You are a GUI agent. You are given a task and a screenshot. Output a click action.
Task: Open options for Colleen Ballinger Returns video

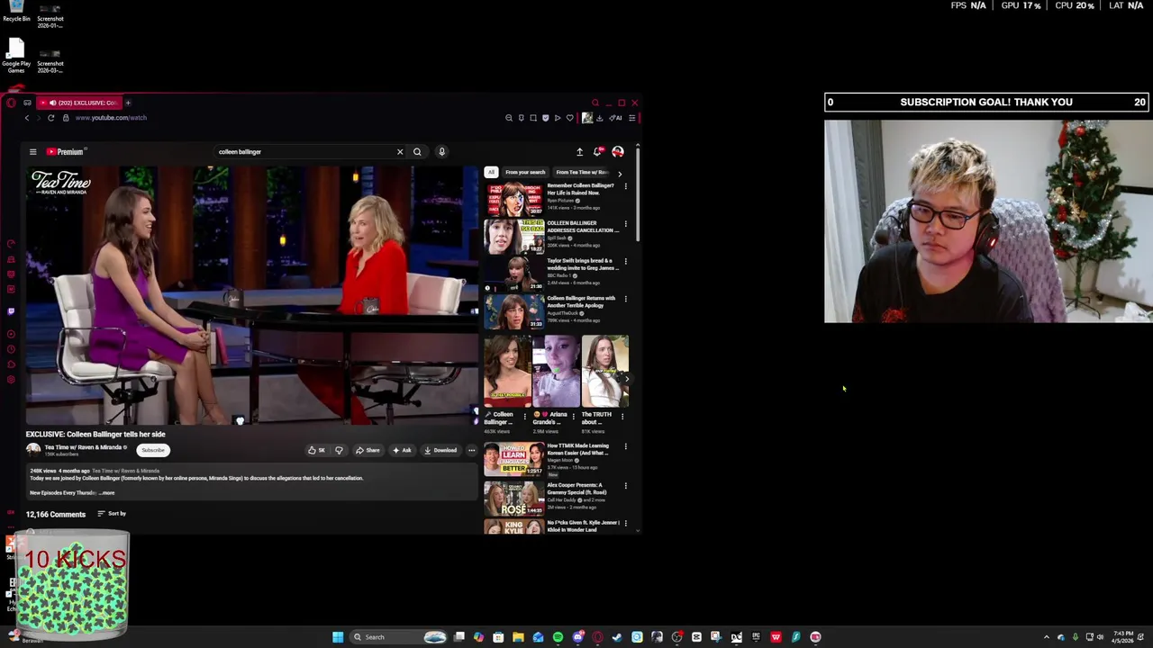point(625,300)
